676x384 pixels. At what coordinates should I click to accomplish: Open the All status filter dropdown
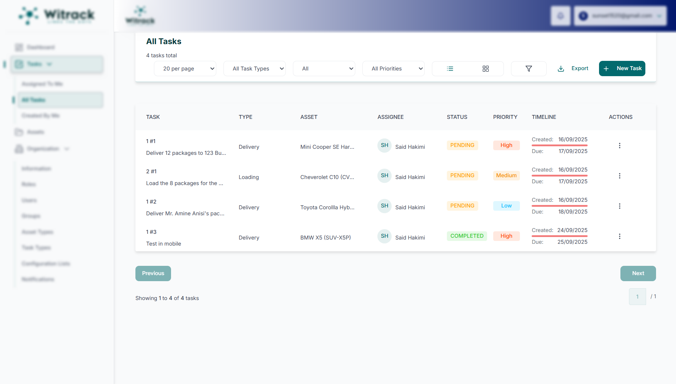tap(324, 69)
